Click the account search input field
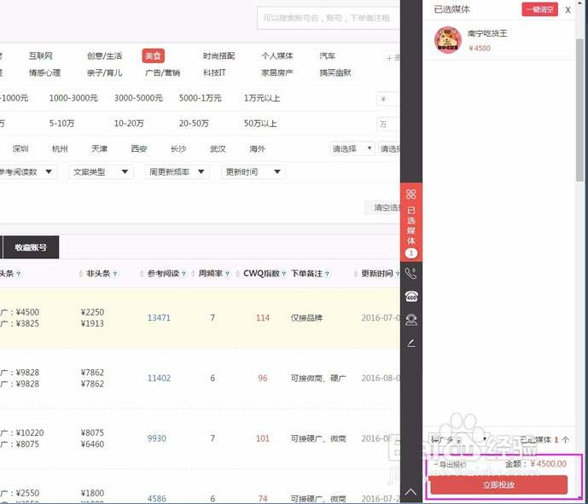588x504 pixels. coord(329,18)
